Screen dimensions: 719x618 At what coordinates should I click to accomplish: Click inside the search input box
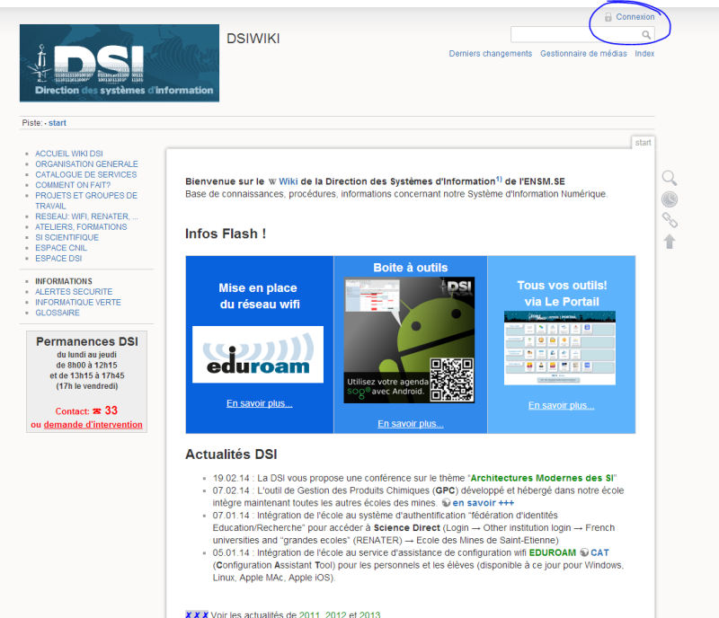(x=575, y=33)
